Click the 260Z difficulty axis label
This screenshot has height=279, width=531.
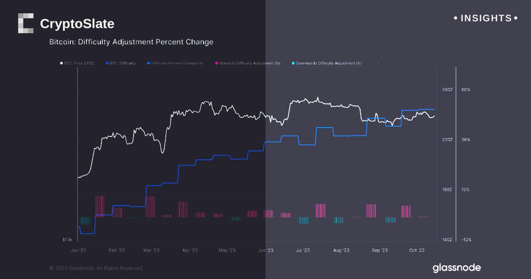click(x=447, y=89)
